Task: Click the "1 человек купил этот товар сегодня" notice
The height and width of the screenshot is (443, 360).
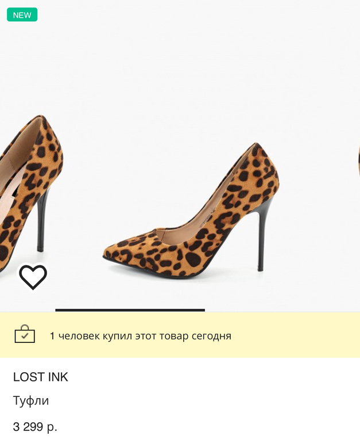Action: [x=140, y=336]
